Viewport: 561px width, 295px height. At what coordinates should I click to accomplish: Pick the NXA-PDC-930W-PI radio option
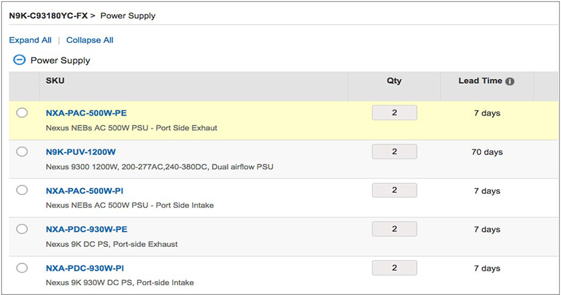click(22, 268)
